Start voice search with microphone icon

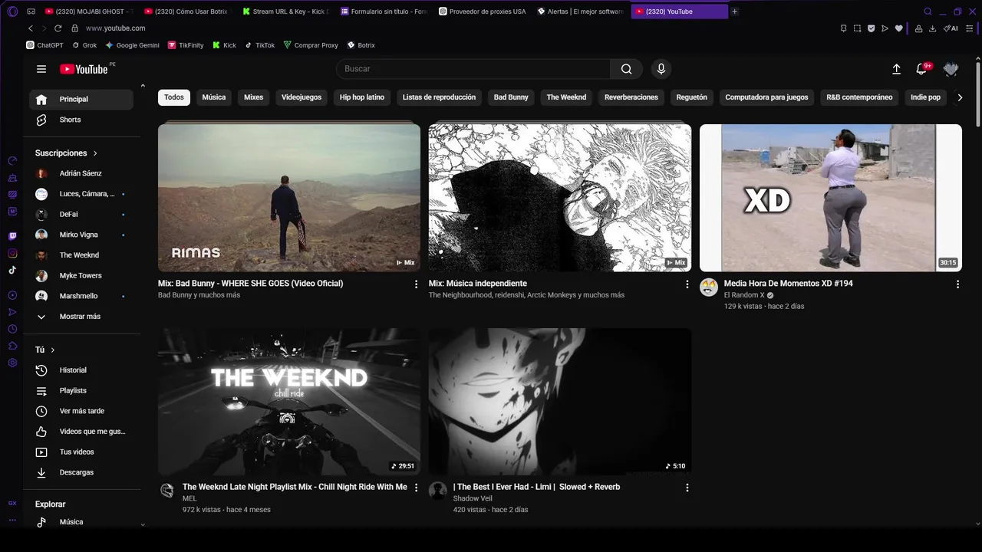point(661,69)
